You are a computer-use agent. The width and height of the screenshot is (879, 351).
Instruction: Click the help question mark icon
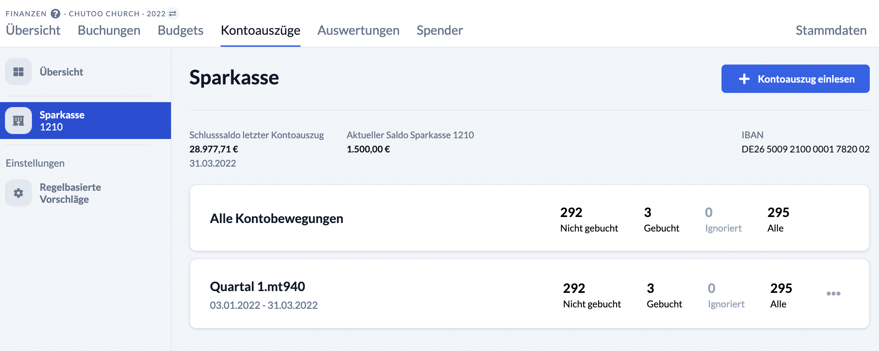(55, 14)
